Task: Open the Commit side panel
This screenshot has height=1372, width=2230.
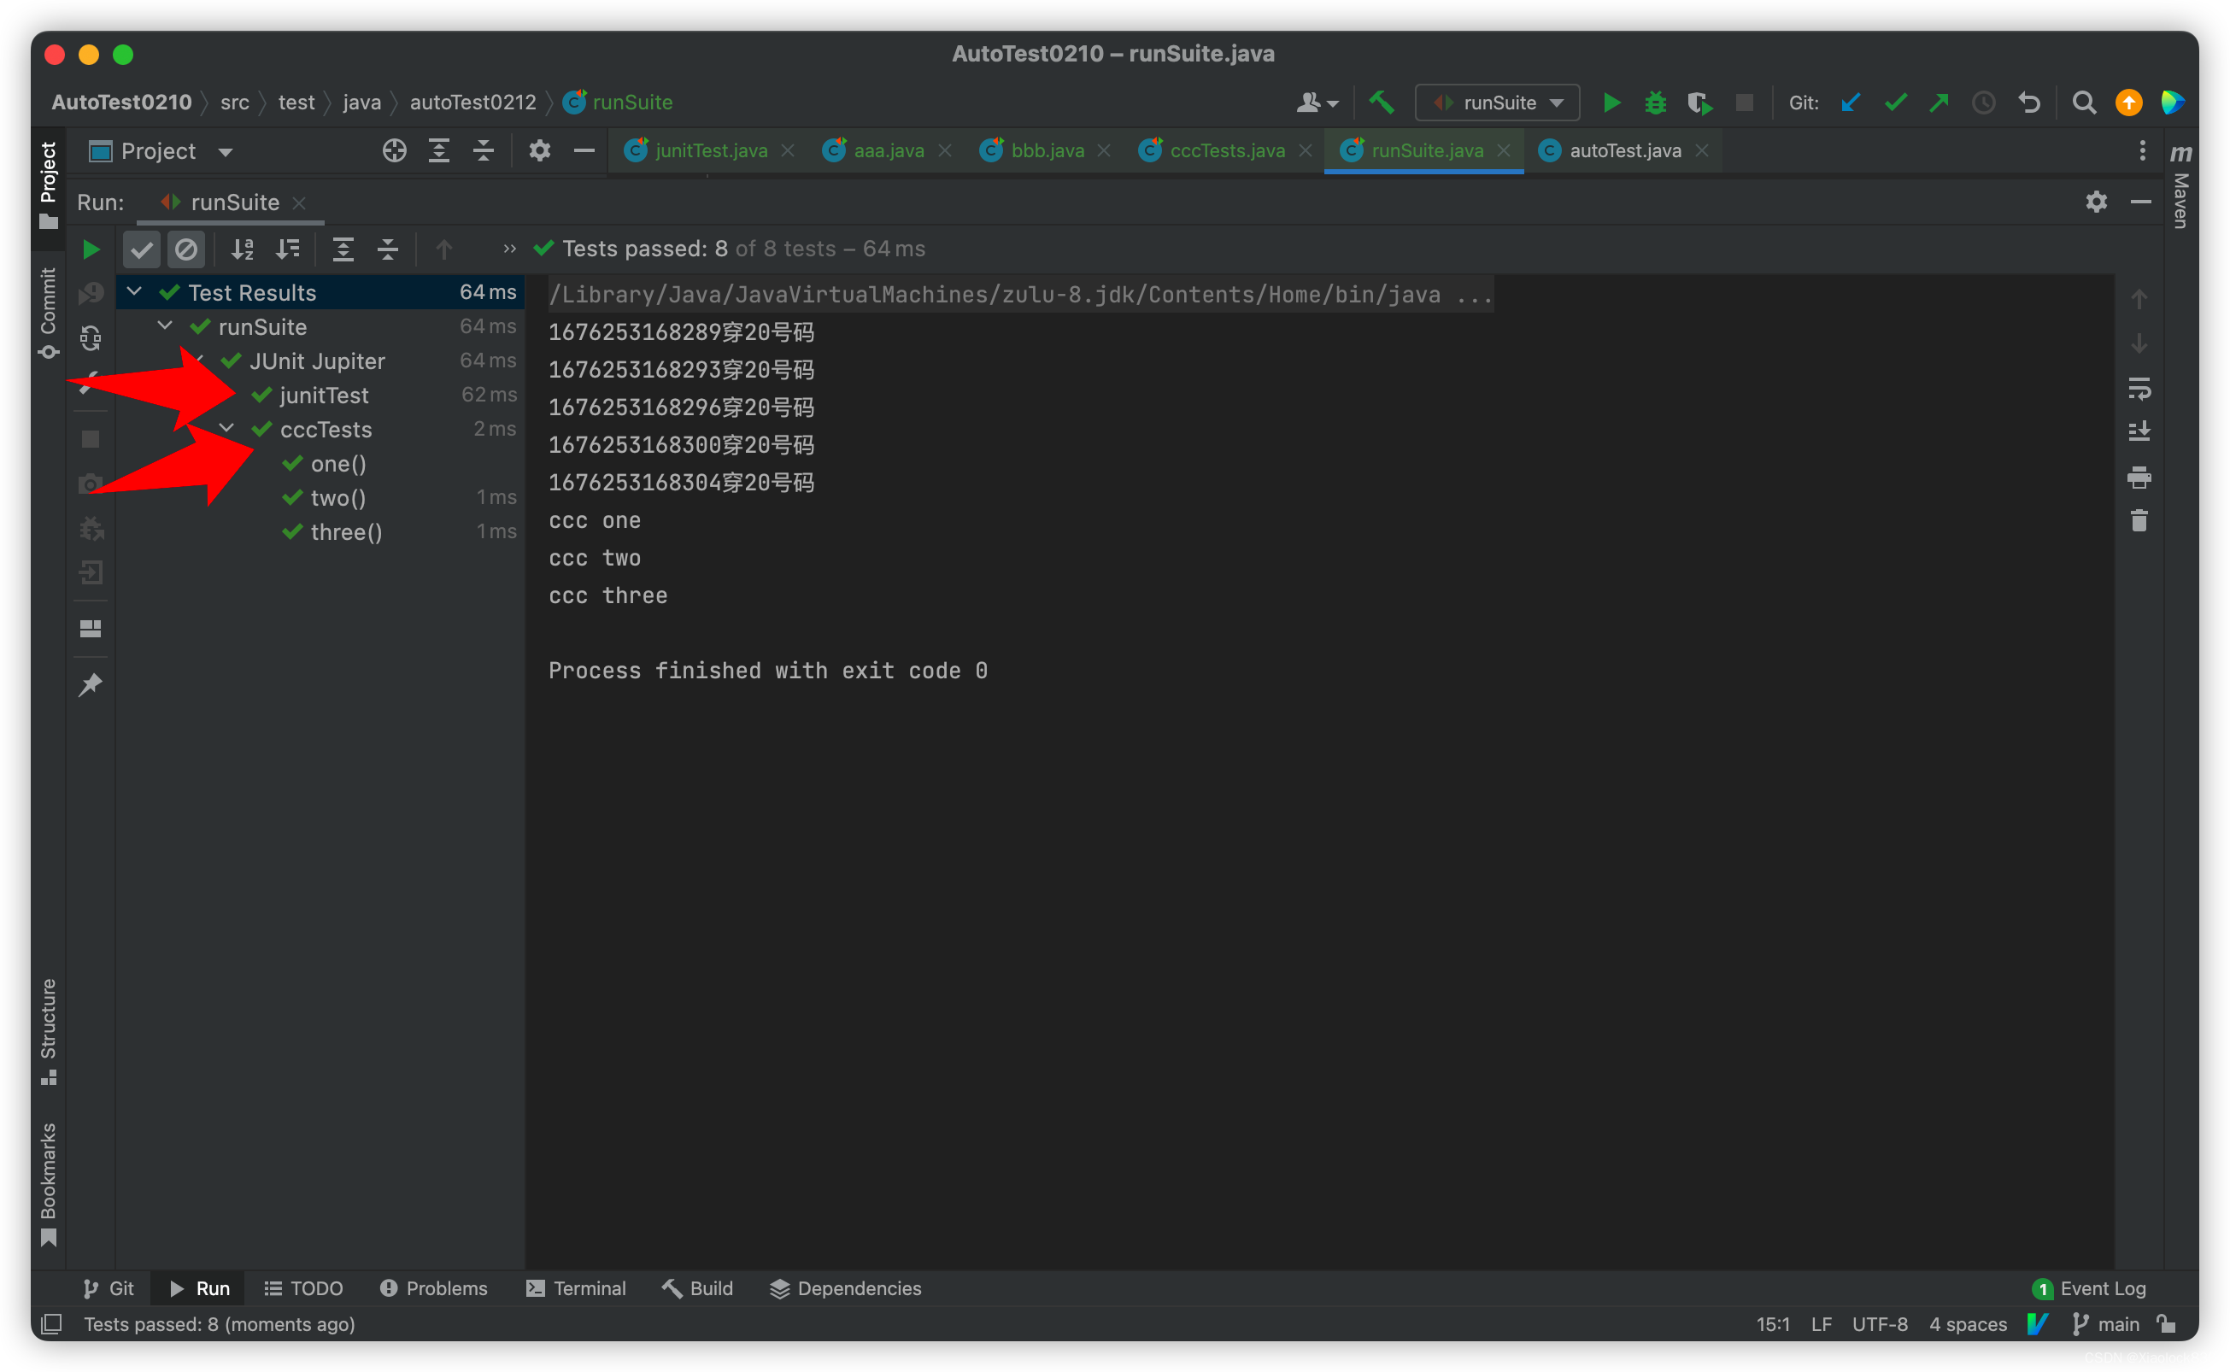Action: 48,313
